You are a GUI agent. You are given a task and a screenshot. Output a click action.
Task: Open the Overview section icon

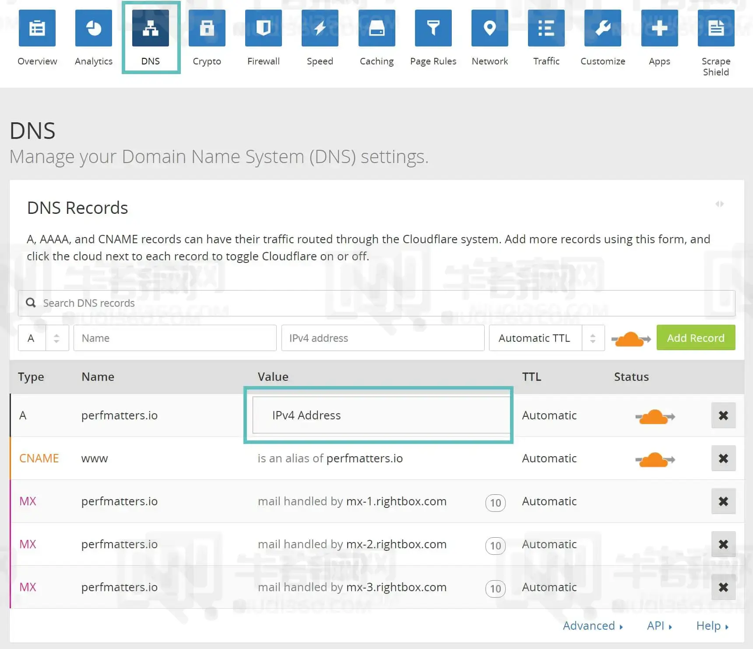pos(37,28)
